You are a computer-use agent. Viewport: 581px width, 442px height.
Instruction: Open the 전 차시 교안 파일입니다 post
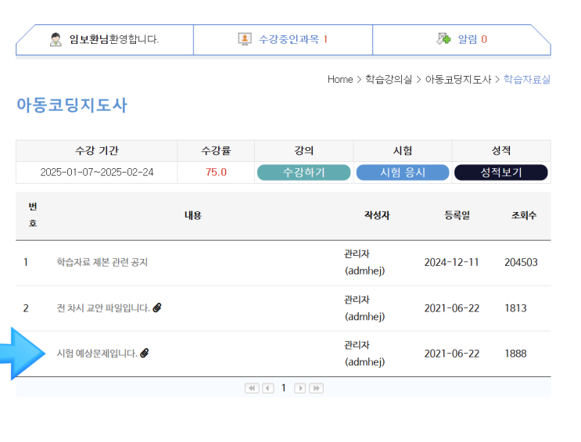[103, 308]
